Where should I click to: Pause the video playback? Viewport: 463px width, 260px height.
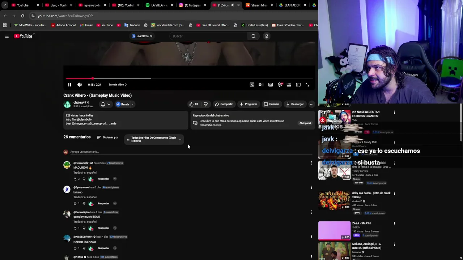pyautogui.click(x=69, y=84)
